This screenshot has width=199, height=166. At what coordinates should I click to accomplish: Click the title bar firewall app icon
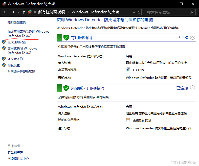(x=4, y=4)
